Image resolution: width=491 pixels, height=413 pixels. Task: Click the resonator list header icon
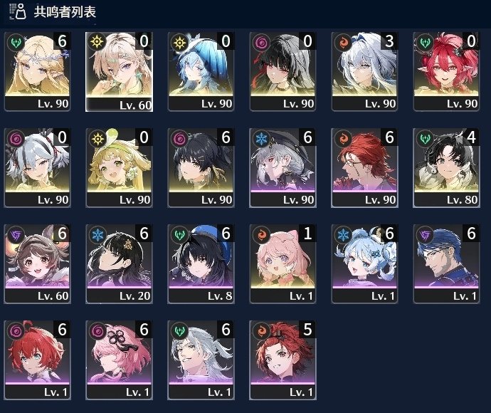point(18,11)
